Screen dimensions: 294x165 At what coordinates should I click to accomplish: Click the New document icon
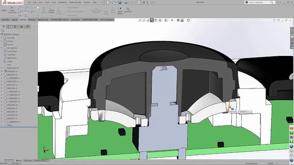(x=108, y=2)
